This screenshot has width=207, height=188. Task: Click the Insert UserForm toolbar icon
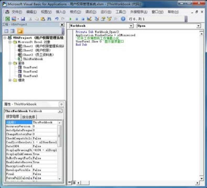click(x=14, y=19)
